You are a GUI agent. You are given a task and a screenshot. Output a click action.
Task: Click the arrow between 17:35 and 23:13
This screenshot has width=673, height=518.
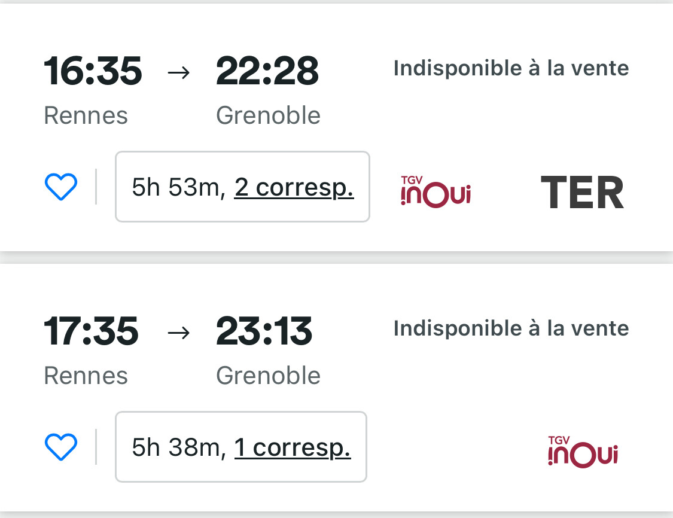point(178,333)
